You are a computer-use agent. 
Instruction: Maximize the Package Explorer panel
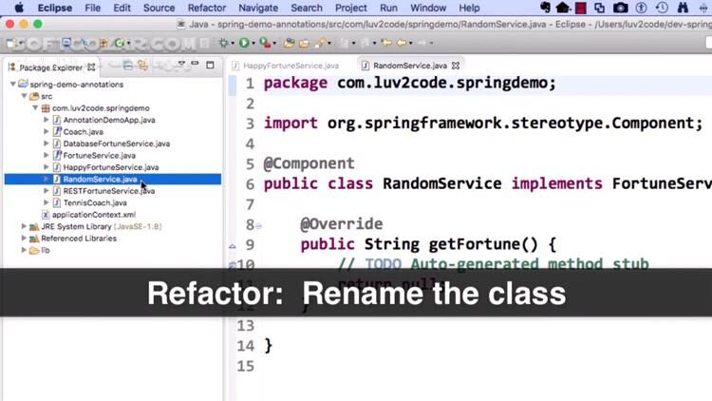(210, 66)
